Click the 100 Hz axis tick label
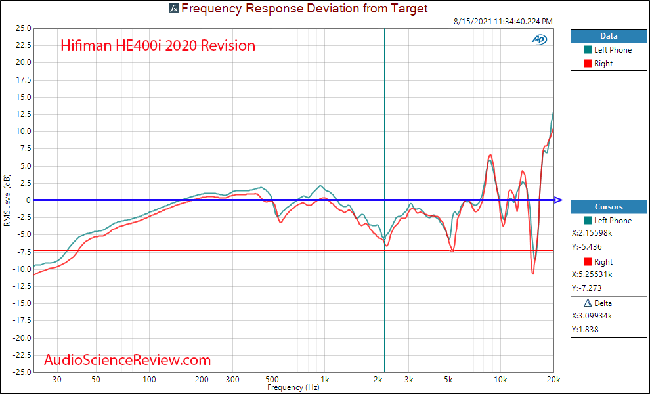Viewport: 650px width, 394px height. (149, 379)
